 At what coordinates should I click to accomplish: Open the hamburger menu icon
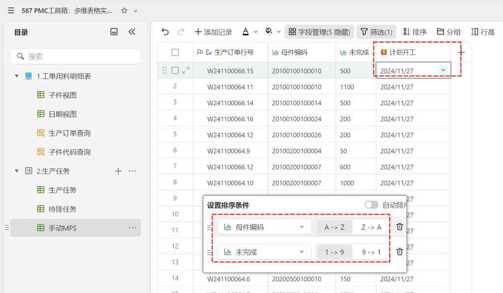(11, 11)
